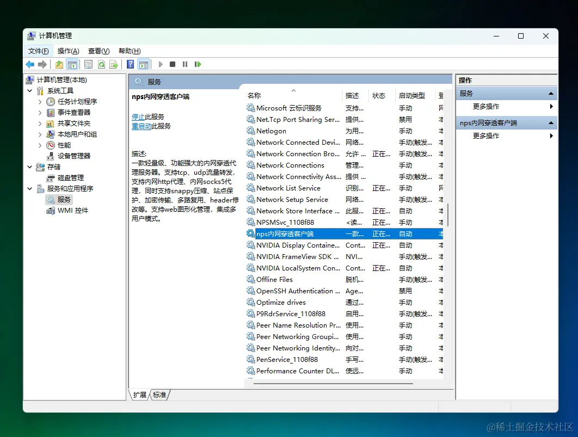Select the Network List Service row
Viewport: 578px width, 437px height.
tap(345, 188)
